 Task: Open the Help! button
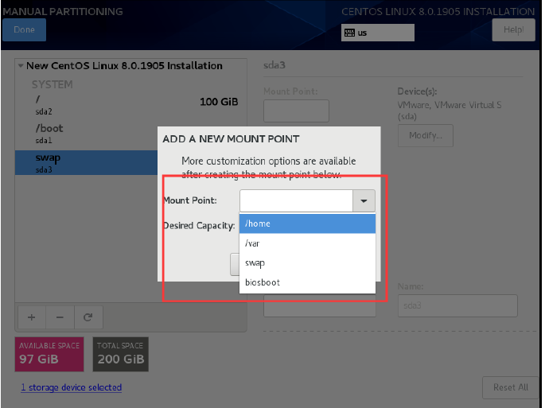click(x=513, y=29)
